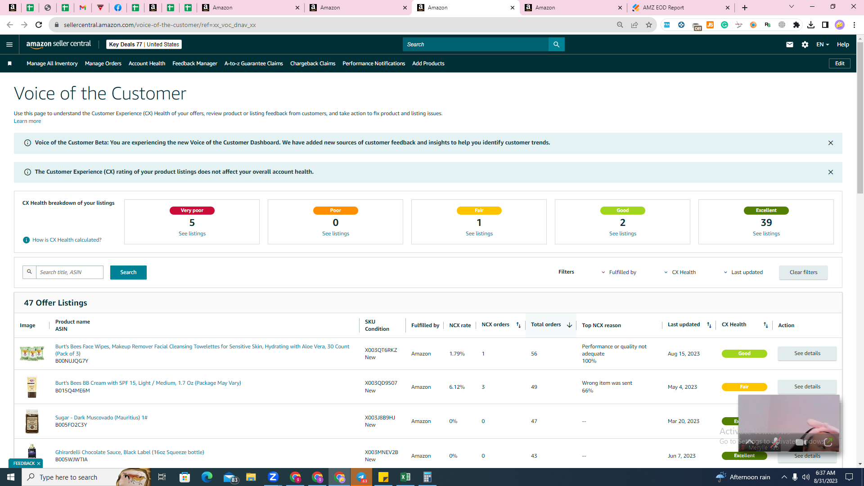
Task: Go back using the browser back arrow
Action: click(10, 25)
